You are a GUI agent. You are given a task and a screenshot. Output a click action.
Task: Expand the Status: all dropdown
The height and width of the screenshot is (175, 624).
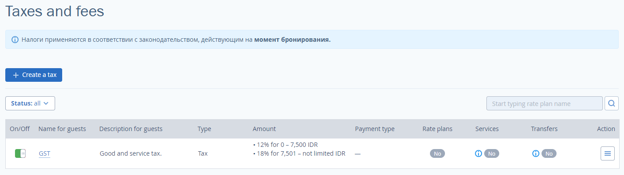[30, 103]
